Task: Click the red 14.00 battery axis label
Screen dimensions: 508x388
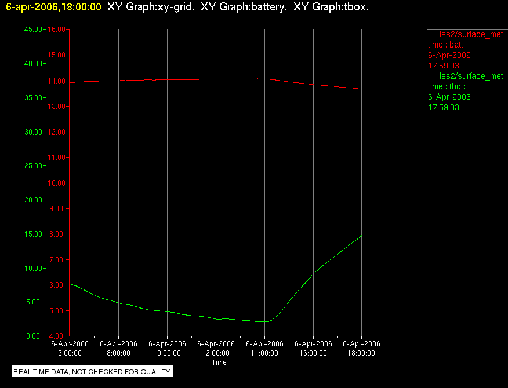Action: (57, 81)
